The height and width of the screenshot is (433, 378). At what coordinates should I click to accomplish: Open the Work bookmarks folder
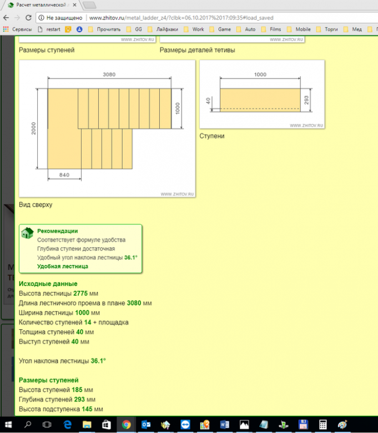pos(194,29)
